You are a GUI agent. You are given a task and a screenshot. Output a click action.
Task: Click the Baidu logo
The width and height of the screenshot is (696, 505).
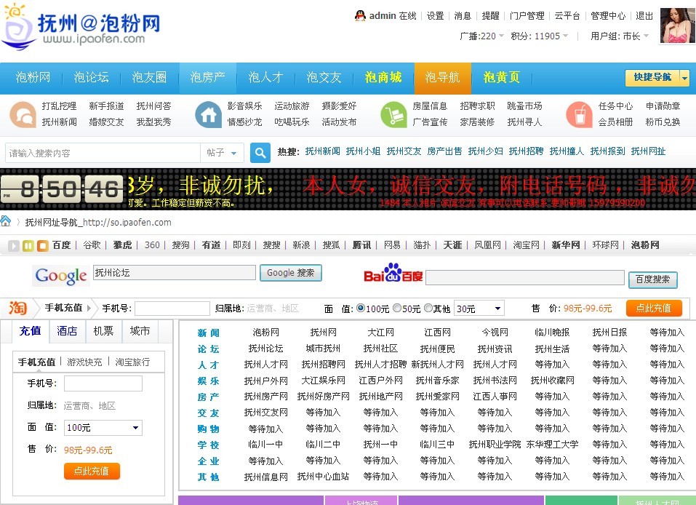pyautogui.click(x=393, y=273)
